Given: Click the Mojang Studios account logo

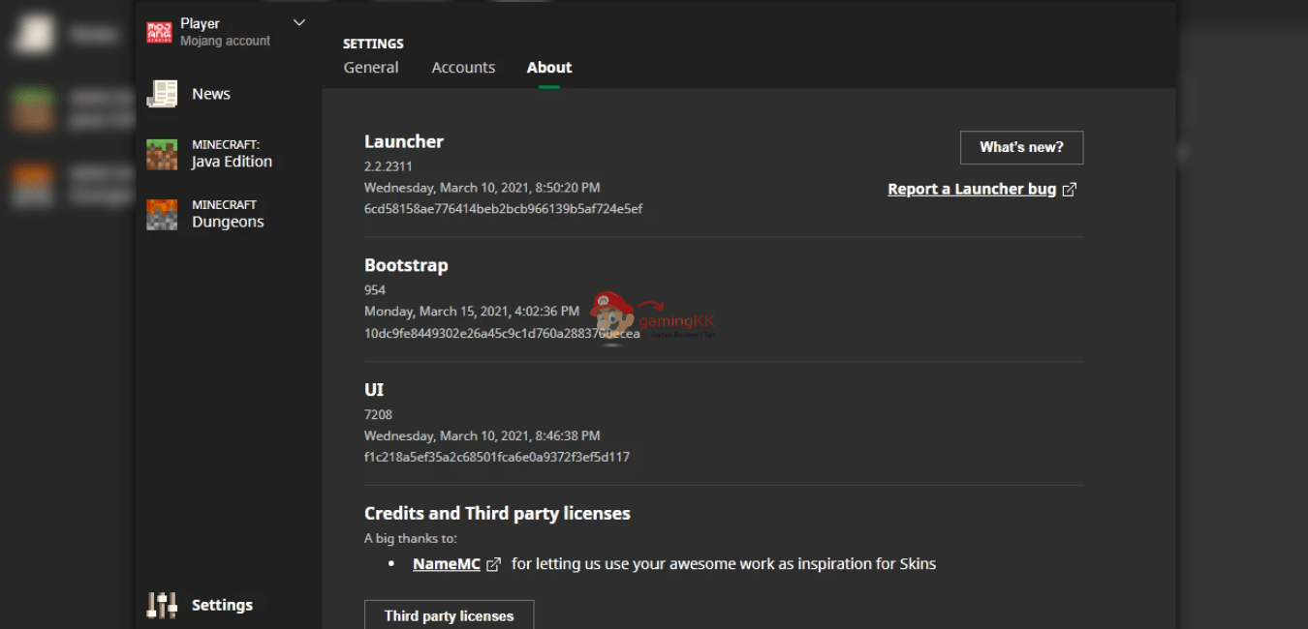Looking at the screenshot, I should point(159,32).
